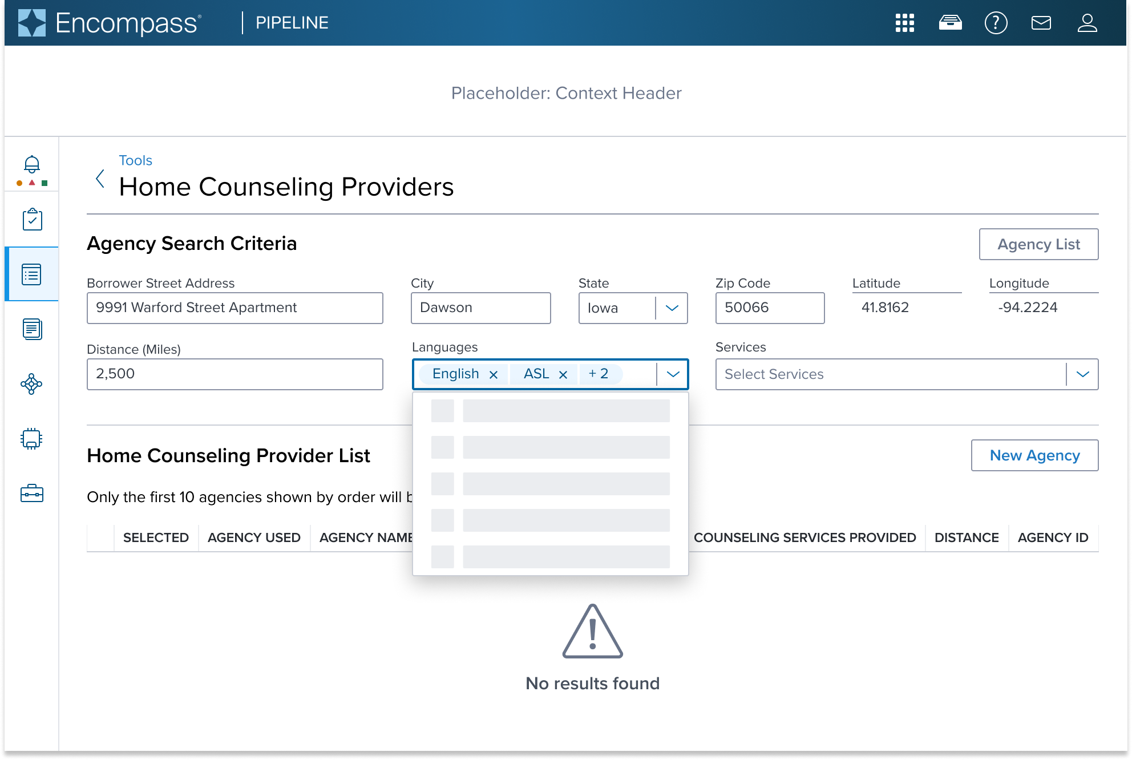The image size is (1132, 760).
Task: Click the Tools breadcrumb link
Action: pyautogui.click(x=135, y=160)
